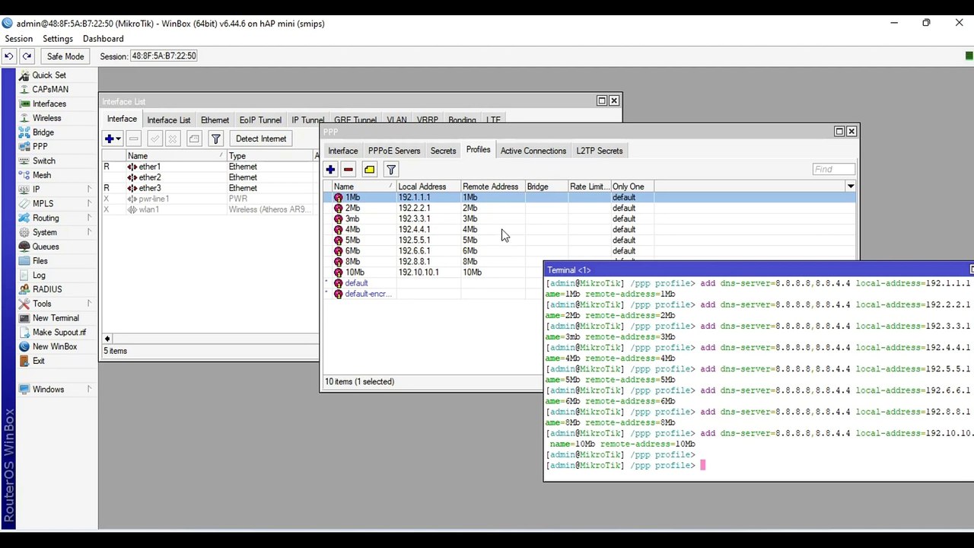Open Interfaces in sidebar

tap(49, 104)
